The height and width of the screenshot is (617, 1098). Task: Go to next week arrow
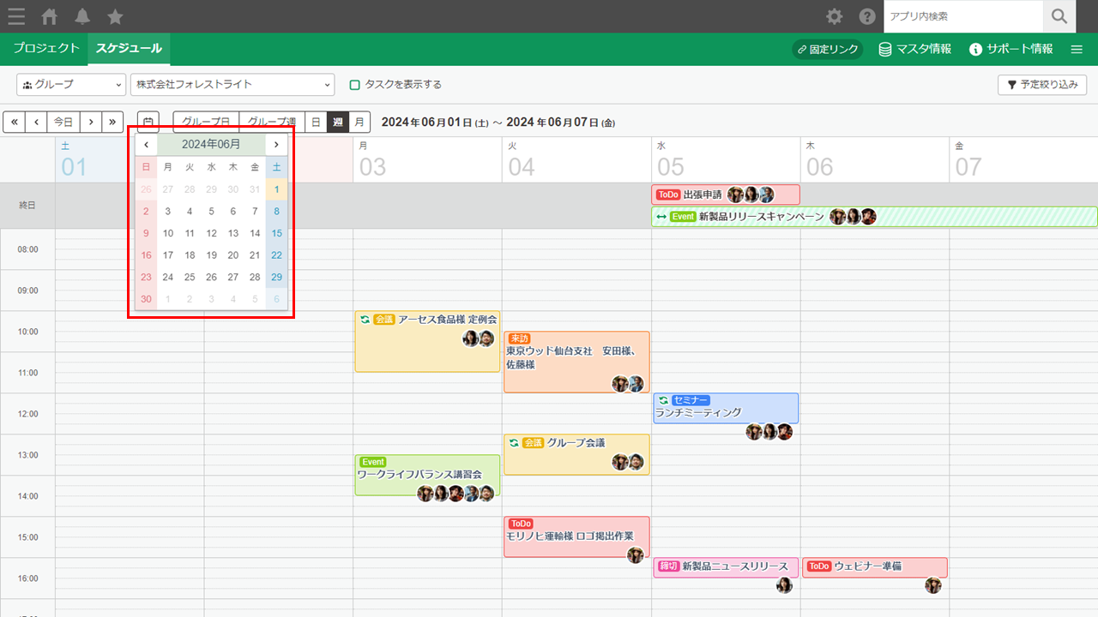(91, 122)
